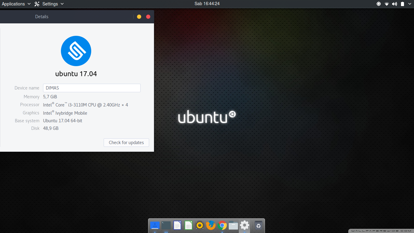Click the Memory value '5,7 GiB'
The height and width of the screenshot is (233, 414).
tap(50, 97)
